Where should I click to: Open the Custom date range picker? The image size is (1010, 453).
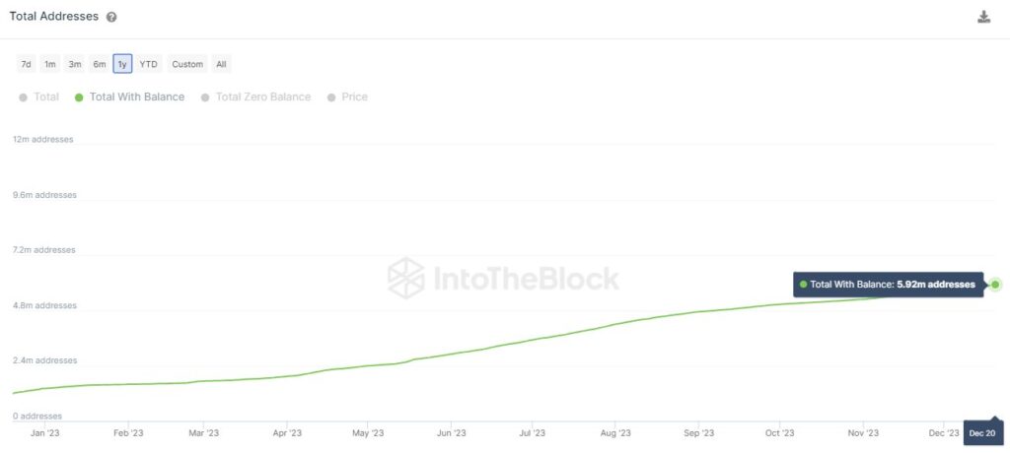point(187,64)
